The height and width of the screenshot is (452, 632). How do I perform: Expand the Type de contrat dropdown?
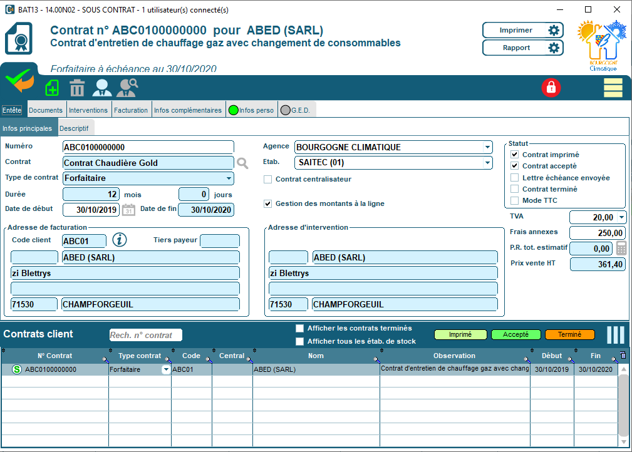(229, 178)
